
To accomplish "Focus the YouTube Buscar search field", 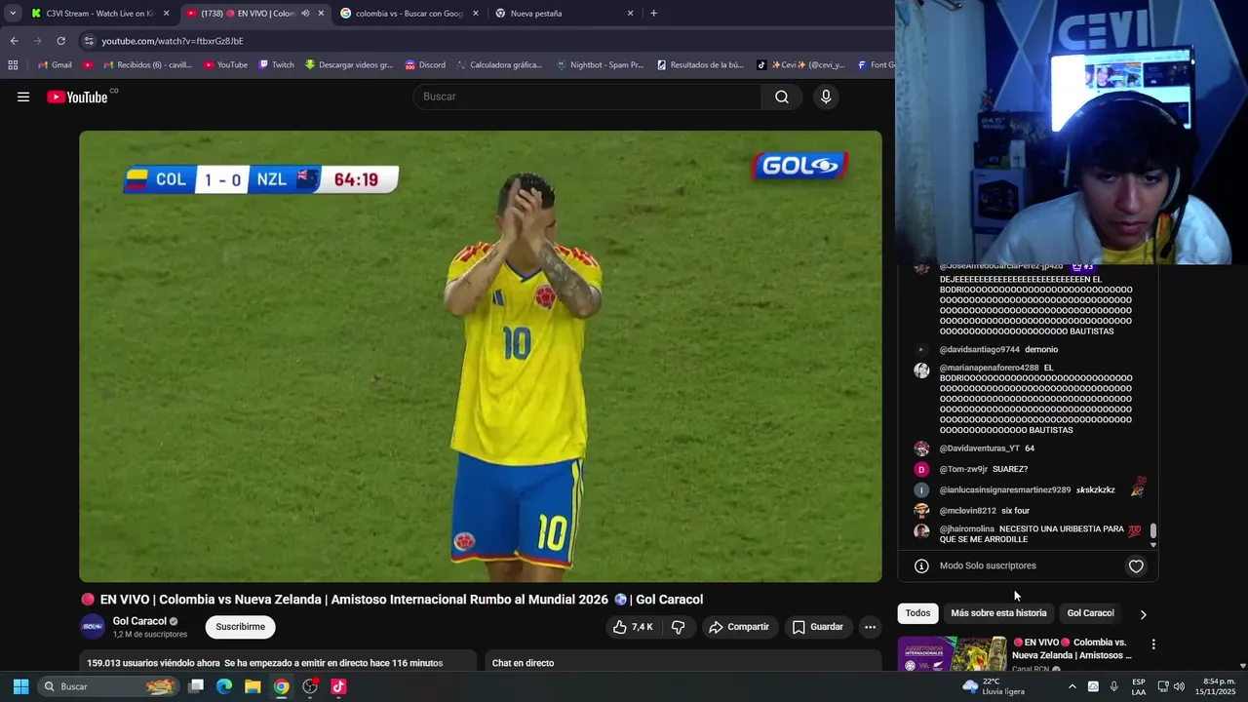I will pyautogui.click(x=587, y=97).
